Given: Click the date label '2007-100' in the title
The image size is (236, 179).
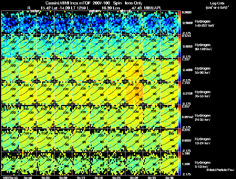Looking at the screenshot, I should coord(101,3).
